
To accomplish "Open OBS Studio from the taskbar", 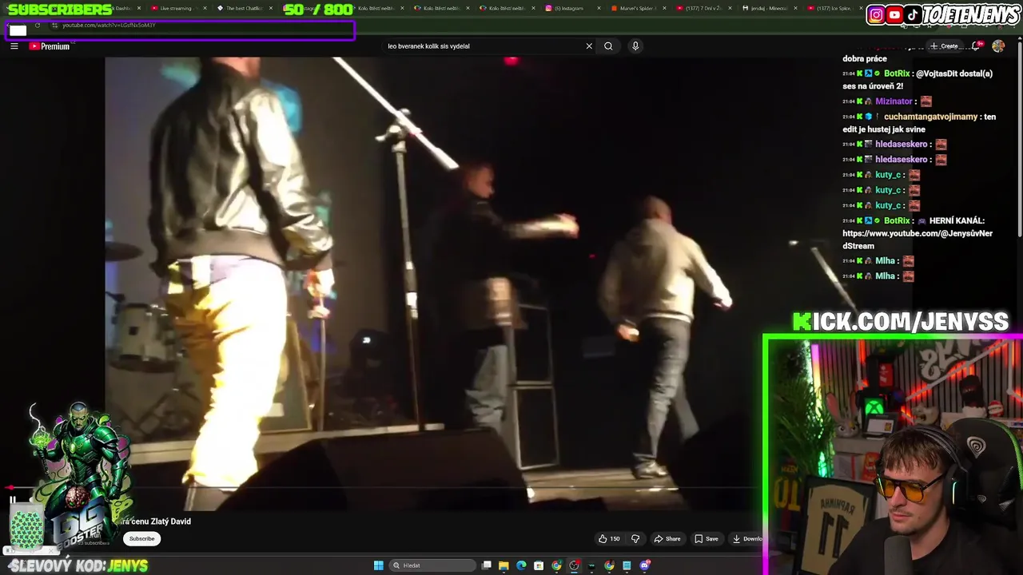I will 574,565.
